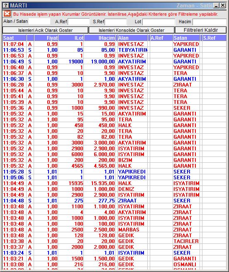Click the Hacim filter input field
This screenshot has height=272, width=229.
[x=210, y=22]
